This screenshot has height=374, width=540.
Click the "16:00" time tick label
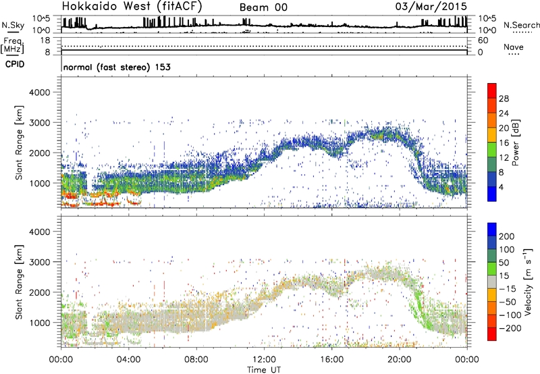331,360
